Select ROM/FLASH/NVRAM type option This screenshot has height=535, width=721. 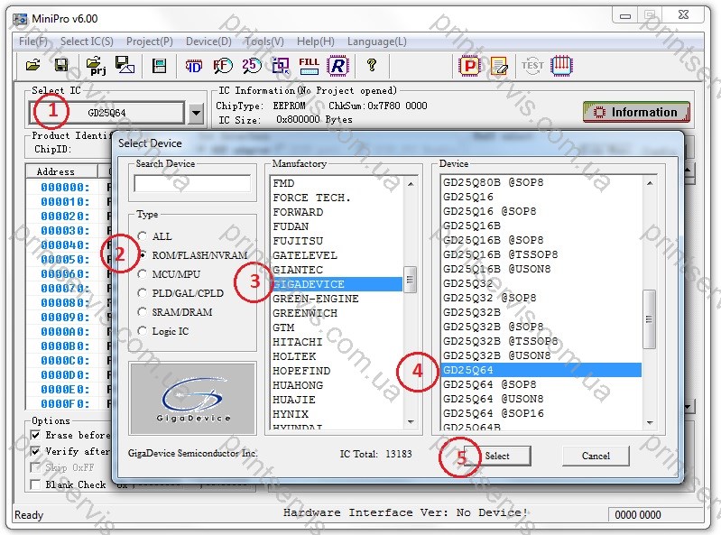143,255
